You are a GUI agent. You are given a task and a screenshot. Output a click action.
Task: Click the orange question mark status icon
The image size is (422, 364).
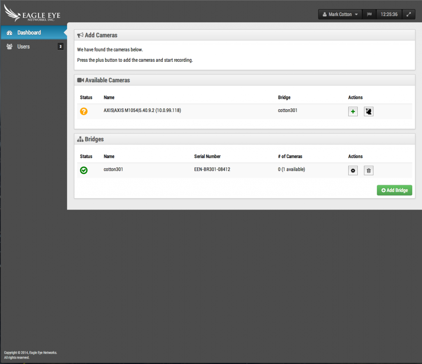point(84,111)
